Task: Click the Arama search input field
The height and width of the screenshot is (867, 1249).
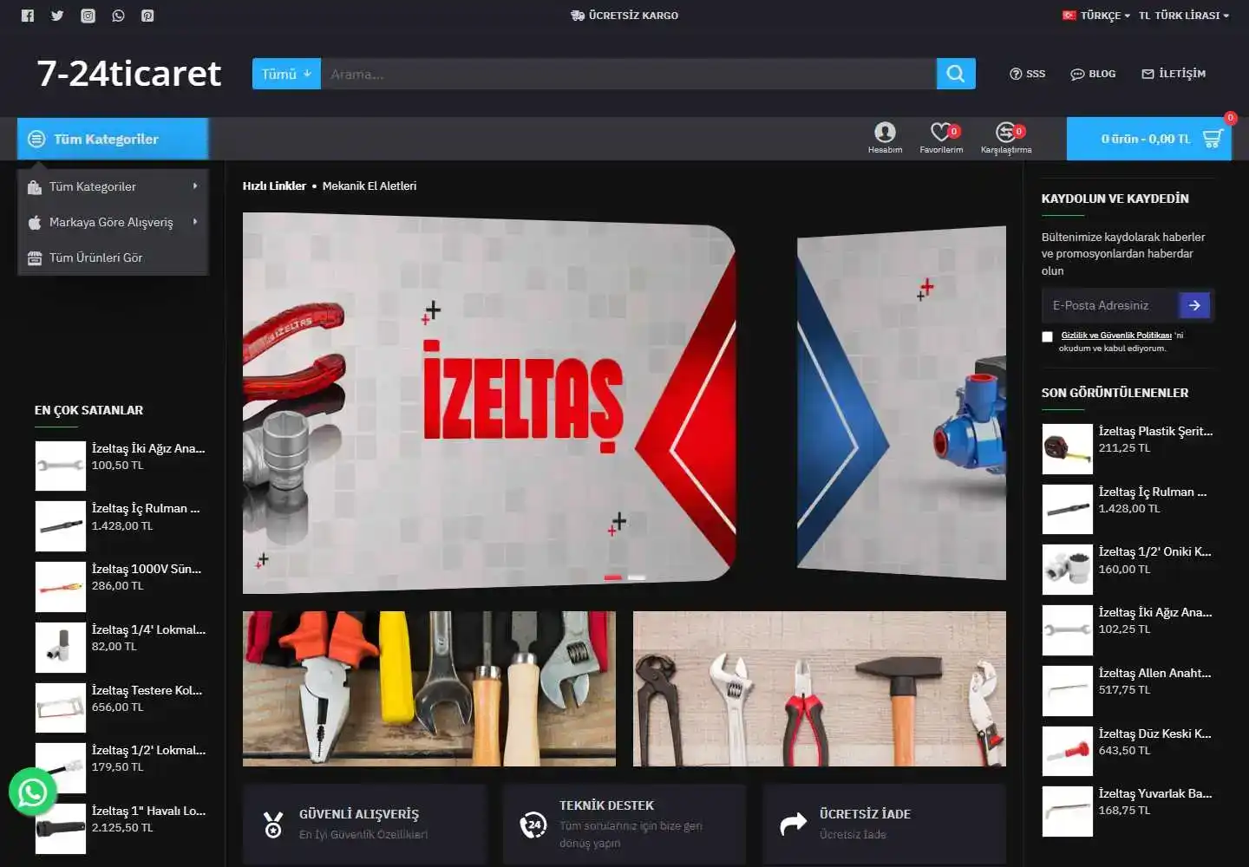Action: pyautogui.click(x=629, y=74)
